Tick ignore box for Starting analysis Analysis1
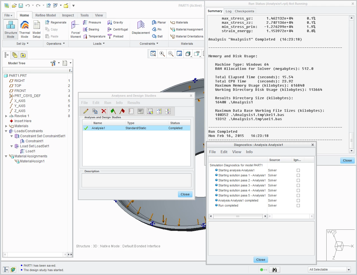Screen dimensions: 357x275 pyautogui.click(x=298, y=170)
